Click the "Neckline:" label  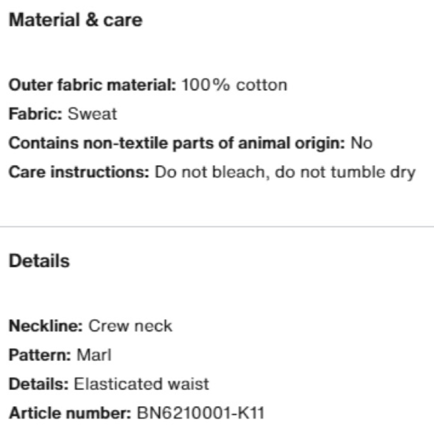point(46,325)
